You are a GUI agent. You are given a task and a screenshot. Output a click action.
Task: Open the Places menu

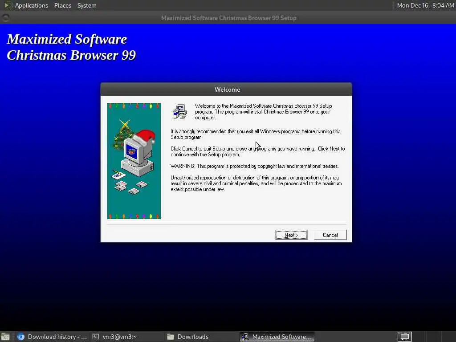[62, 5]
